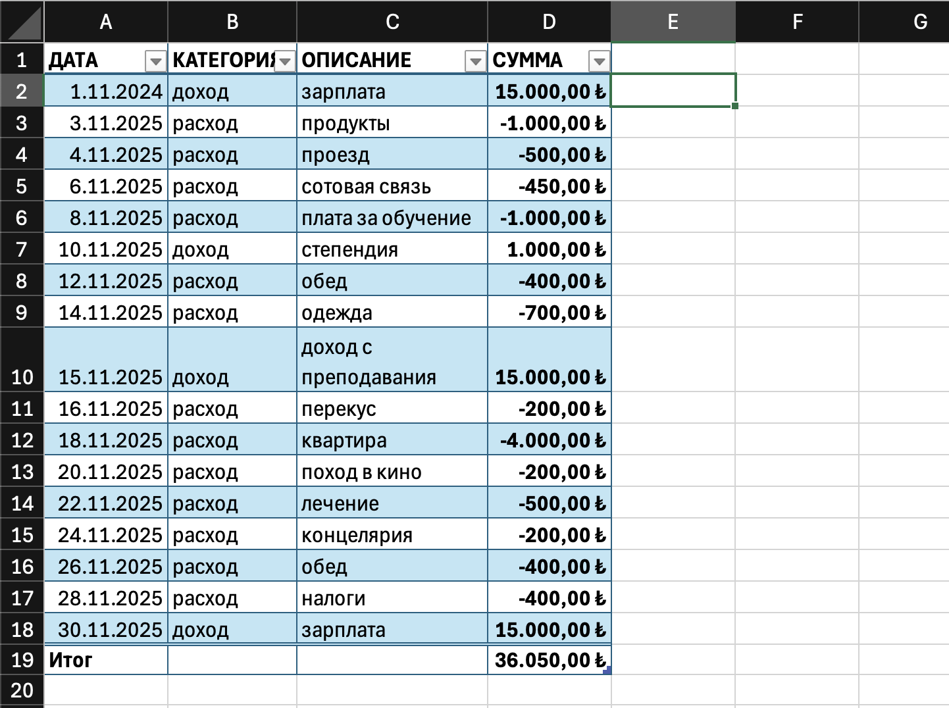Image resolution: width=949 pixels, height=708 pixels.
Task: Click the Select All corner triangle
Action: click(x=22, y=22)
